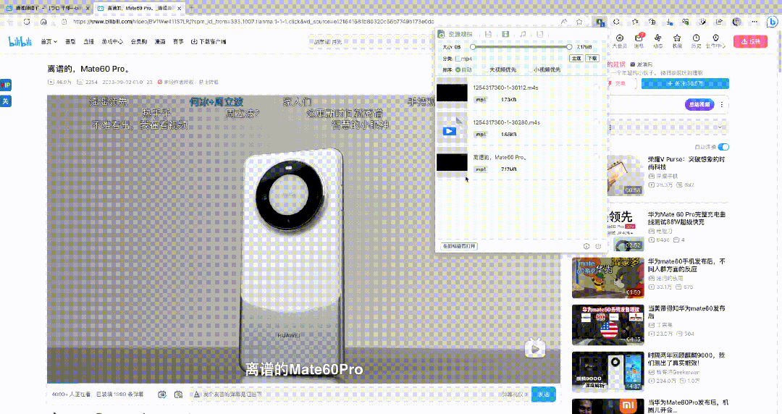Check the box for 1254317300-1-30112.m4s
The height and width of the screenshot is (414, 782).
597,88
